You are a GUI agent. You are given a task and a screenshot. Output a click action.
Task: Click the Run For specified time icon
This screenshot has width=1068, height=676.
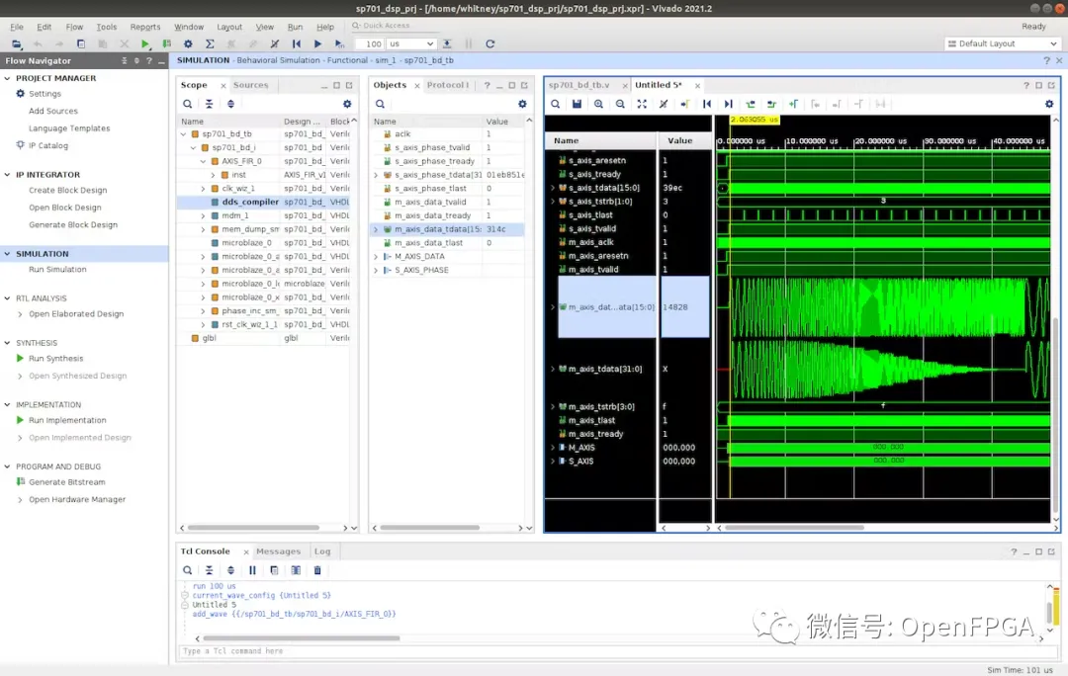339,43
